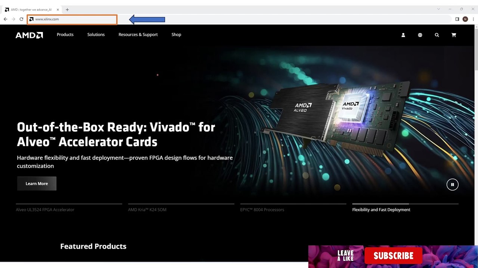Click the Featured Products heading

[93, 246]
